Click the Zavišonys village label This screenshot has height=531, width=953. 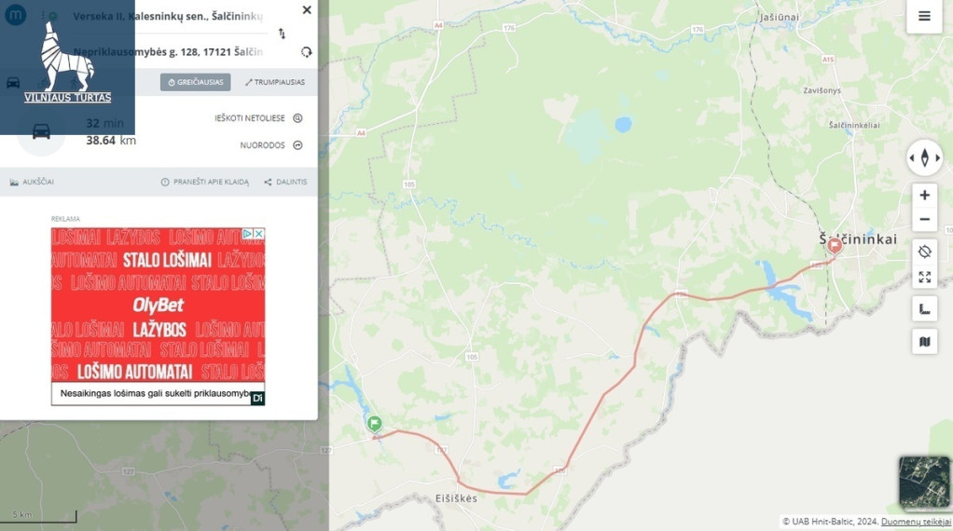click(822, 90)
